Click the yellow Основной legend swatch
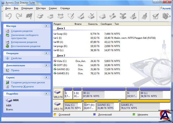The image size is (173, 123). click(55, 115)
